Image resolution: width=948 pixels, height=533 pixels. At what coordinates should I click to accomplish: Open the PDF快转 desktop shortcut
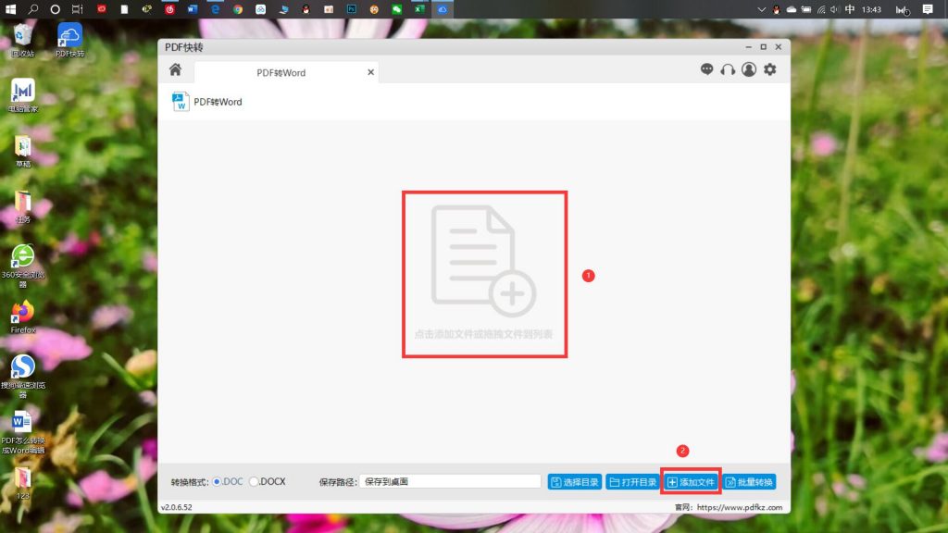(69, 41)
